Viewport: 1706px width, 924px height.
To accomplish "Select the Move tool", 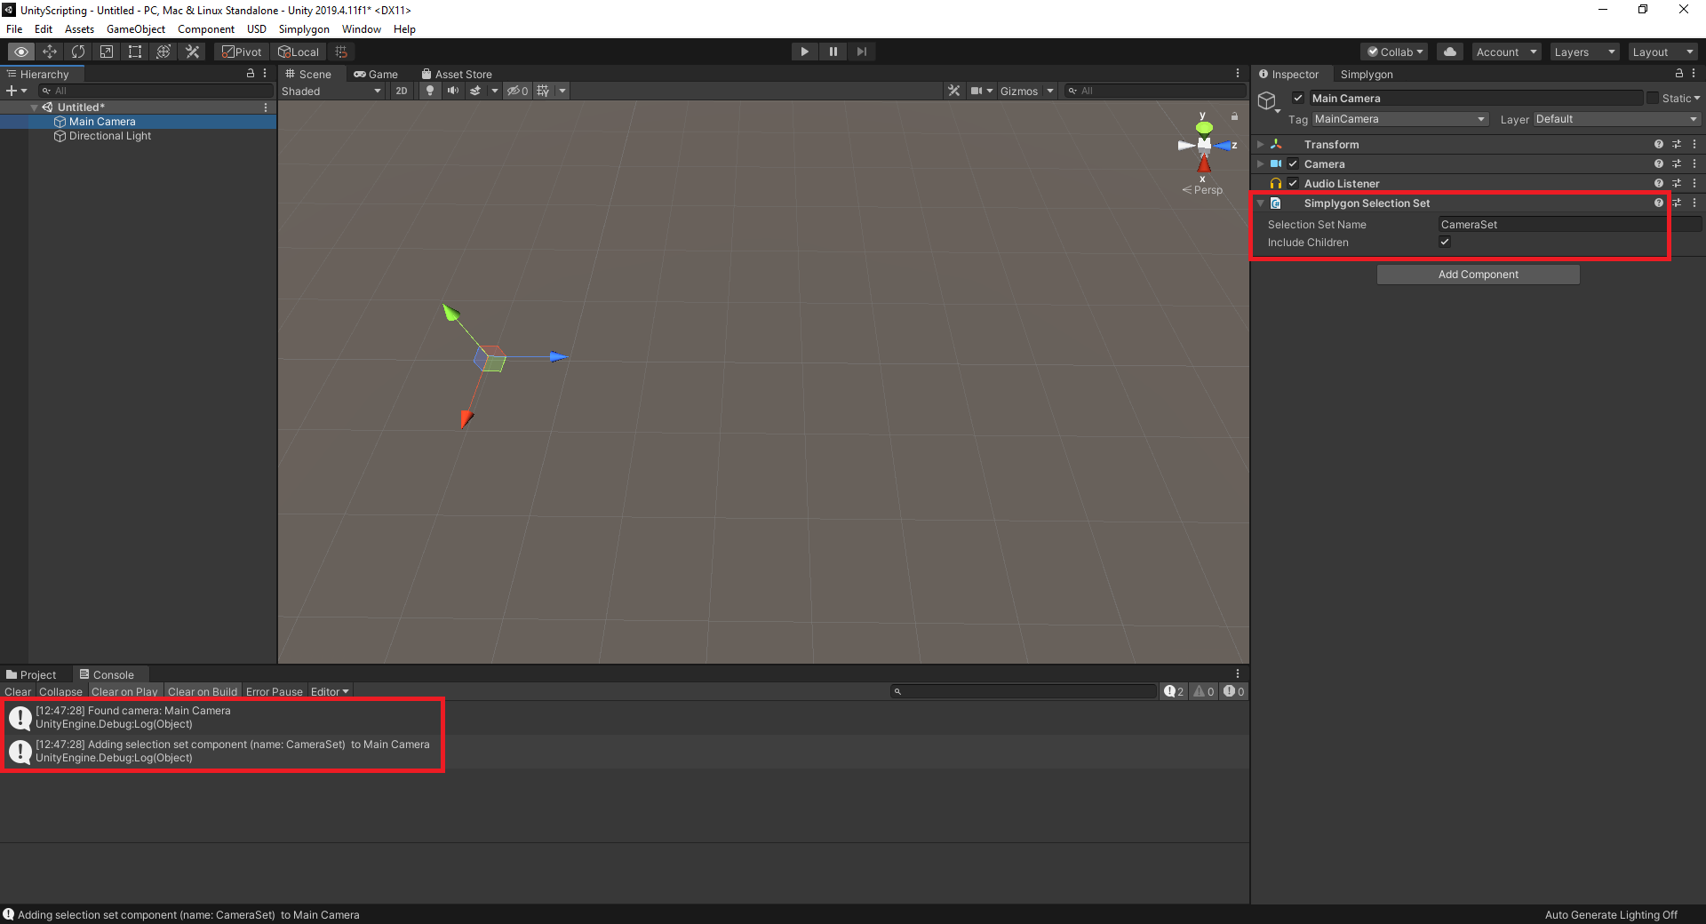I will coord(50,52).
